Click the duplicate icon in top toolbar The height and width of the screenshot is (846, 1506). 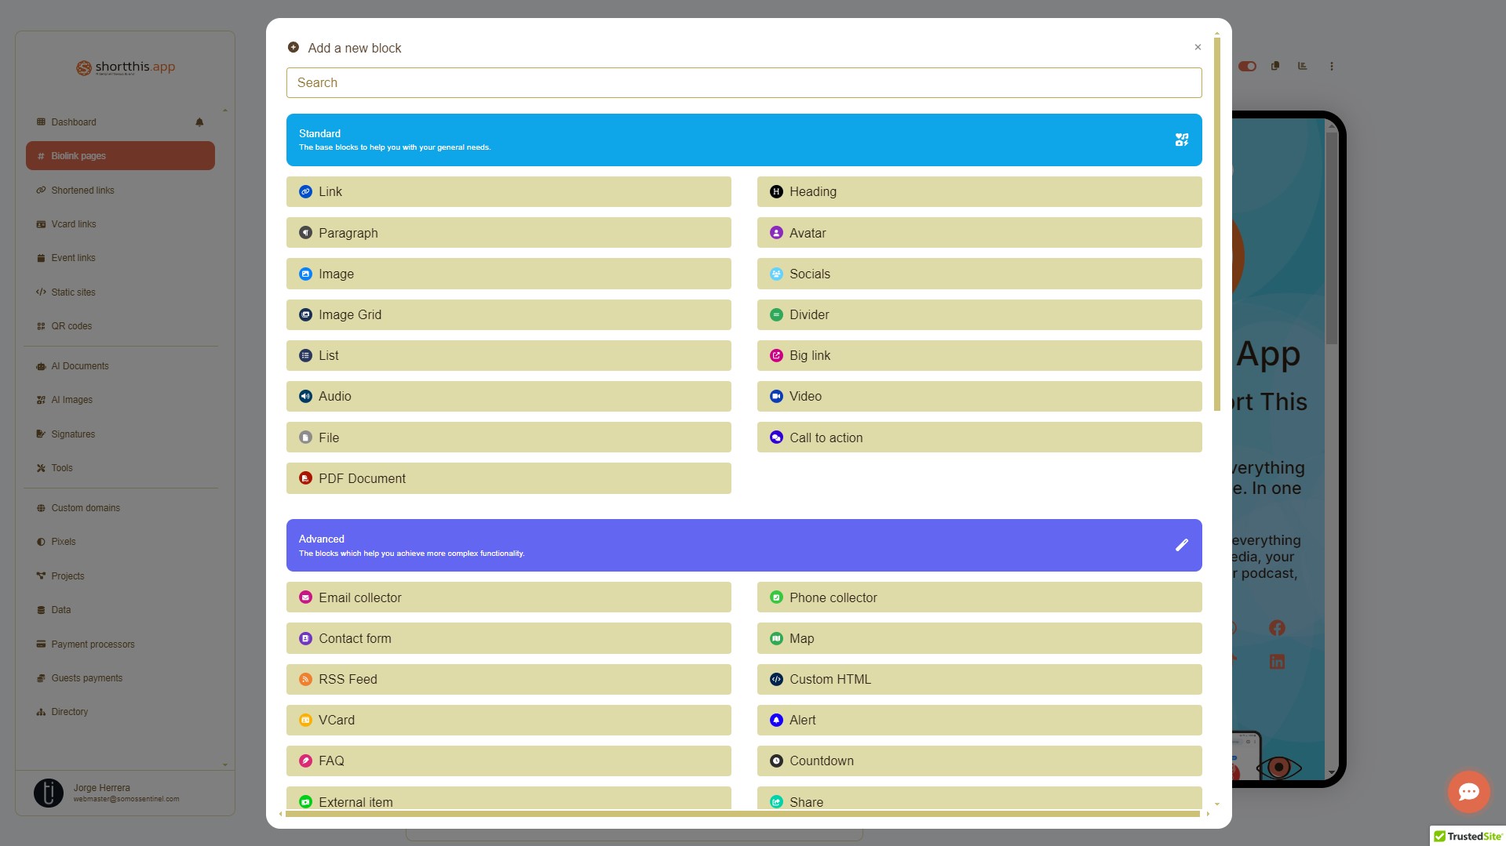1275,67
